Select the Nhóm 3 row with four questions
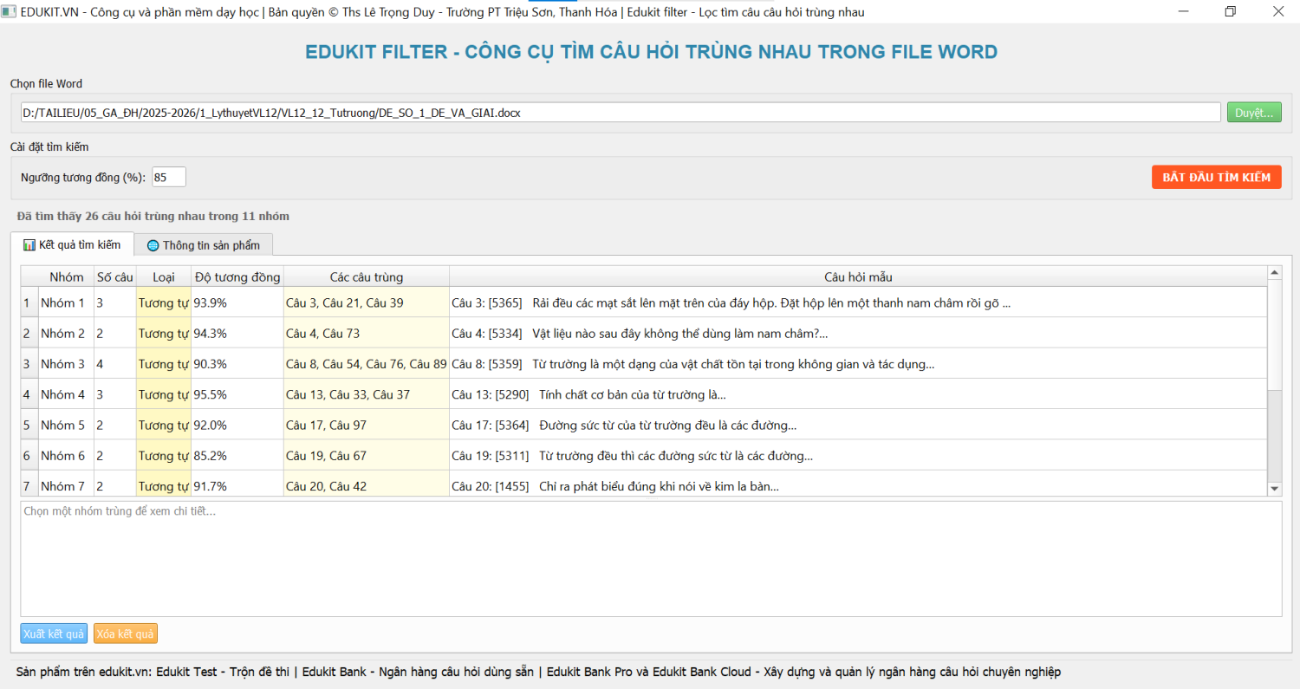 coord(62,364)
